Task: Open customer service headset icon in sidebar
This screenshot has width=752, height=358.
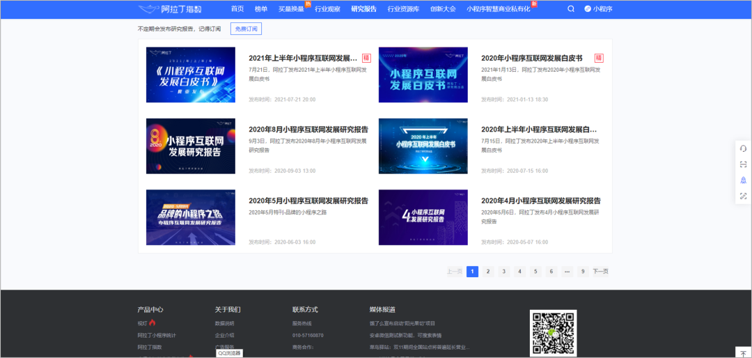Action: click(x=743, y=148)
